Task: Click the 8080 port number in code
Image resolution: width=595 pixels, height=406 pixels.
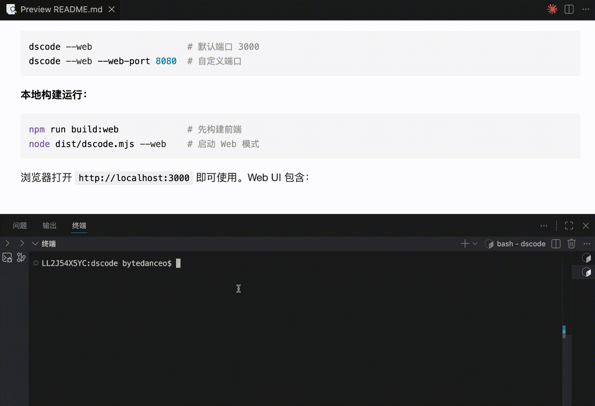Action: 166,61
